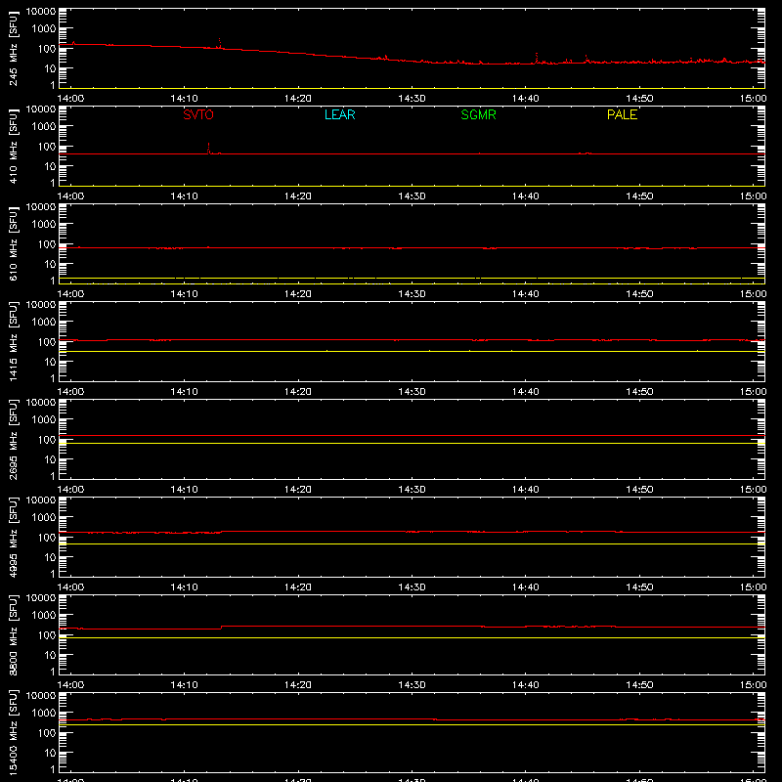Click the 410 MHz red spike near 14:12

click(x=208, y=149)
